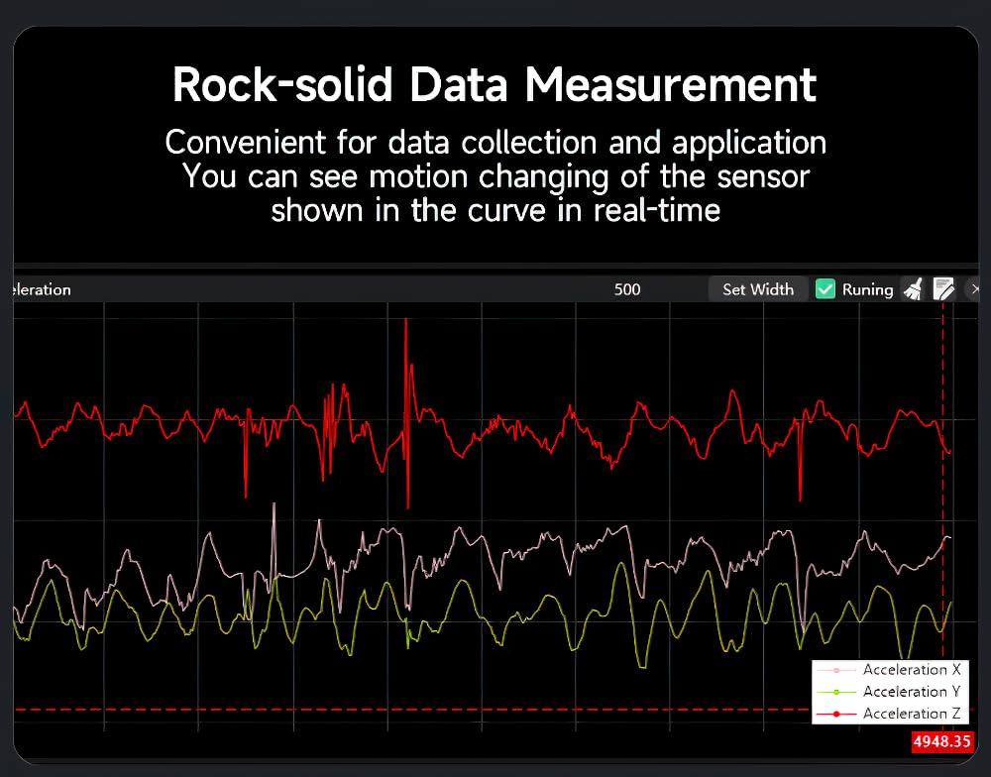This screenshot has width=991, height=777.
Task: Click the red 4948.35 cursor value label
Action: [x=942, y=741]
